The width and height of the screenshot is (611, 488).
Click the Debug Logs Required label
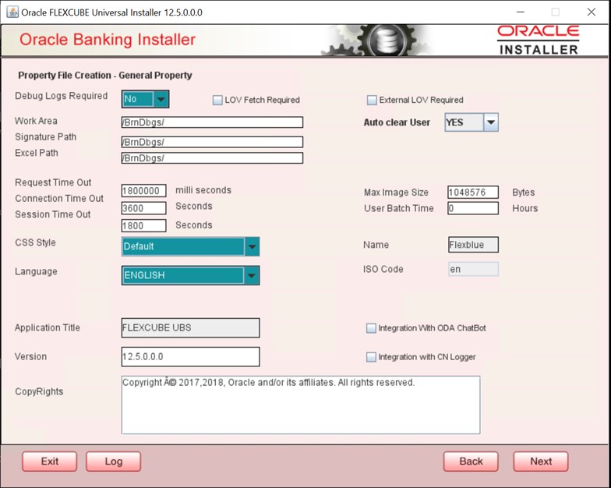pyautogui.click(x=61, y=96)
